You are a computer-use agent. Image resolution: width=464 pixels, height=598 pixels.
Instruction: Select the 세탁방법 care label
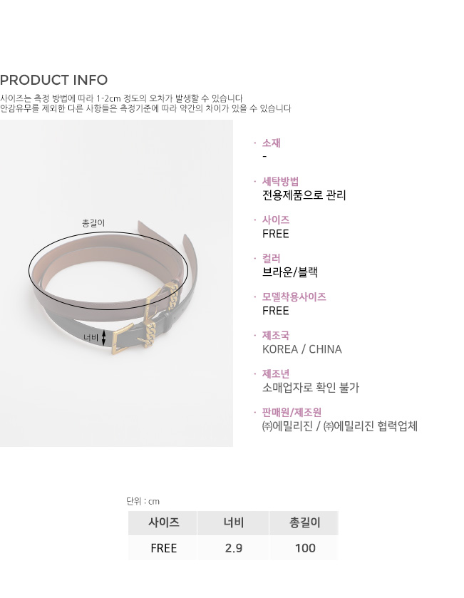coord(281,182)
